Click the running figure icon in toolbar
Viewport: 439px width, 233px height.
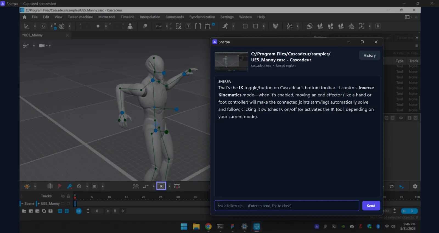[225, 26]
